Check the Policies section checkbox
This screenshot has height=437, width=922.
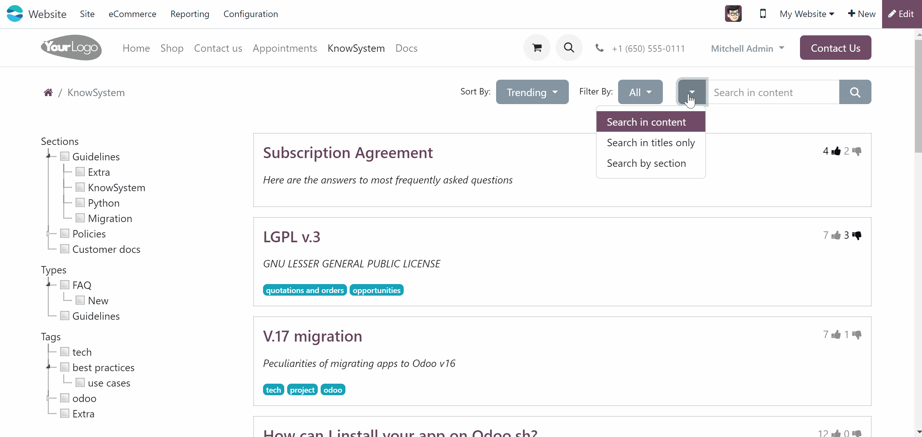point(65,233)
